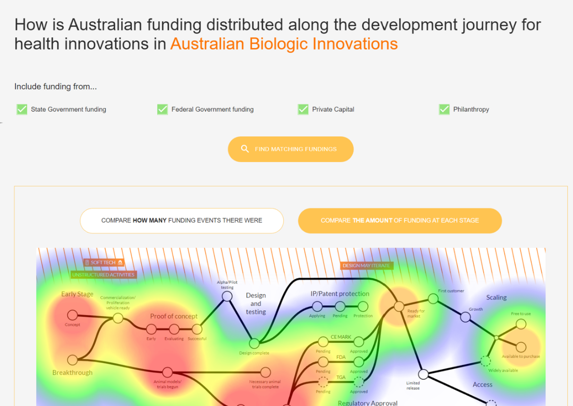Uncheck the State Government funding checkbox
The image size is (573, 406).
(x=22, y=110)
